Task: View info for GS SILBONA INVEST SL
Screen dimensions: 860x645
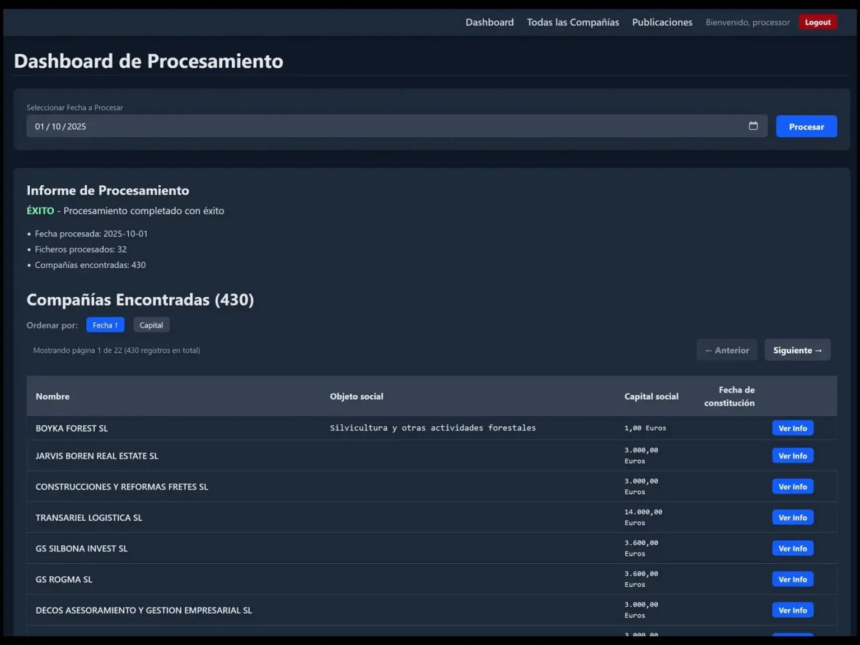Action: [792, 548]
